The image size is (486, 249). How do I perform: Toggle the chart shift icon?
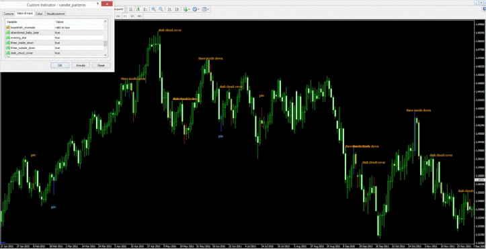click(x=177, y=9)
